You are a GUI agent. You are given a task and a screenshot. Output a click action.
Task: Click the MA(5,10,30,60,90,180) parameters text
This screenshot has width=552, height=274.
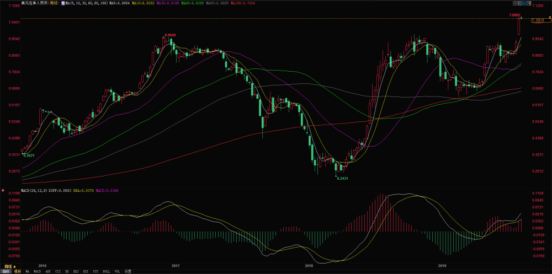[87, 3]
